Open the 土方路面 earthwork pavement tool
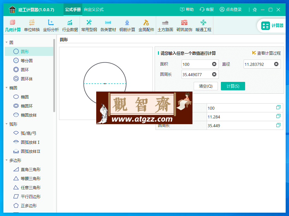Image resolution: width=289 pixels, height=216 pixels. (165, 26)
